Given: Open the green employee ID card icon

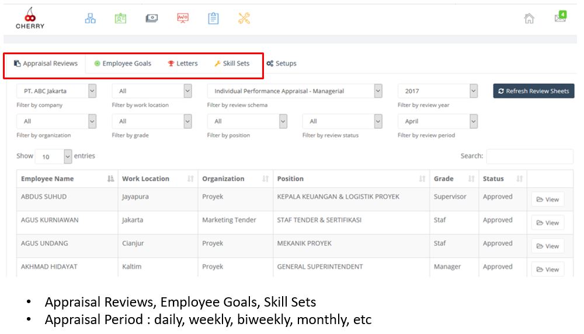Looking at the screenshot, I should coord(120,19).
